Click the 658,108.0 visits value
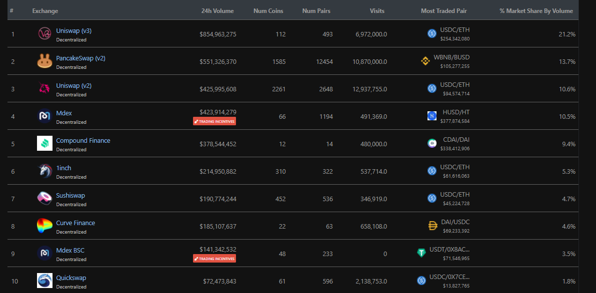The image size is (596, 293). pyautogui.click(x=373, y=226)
